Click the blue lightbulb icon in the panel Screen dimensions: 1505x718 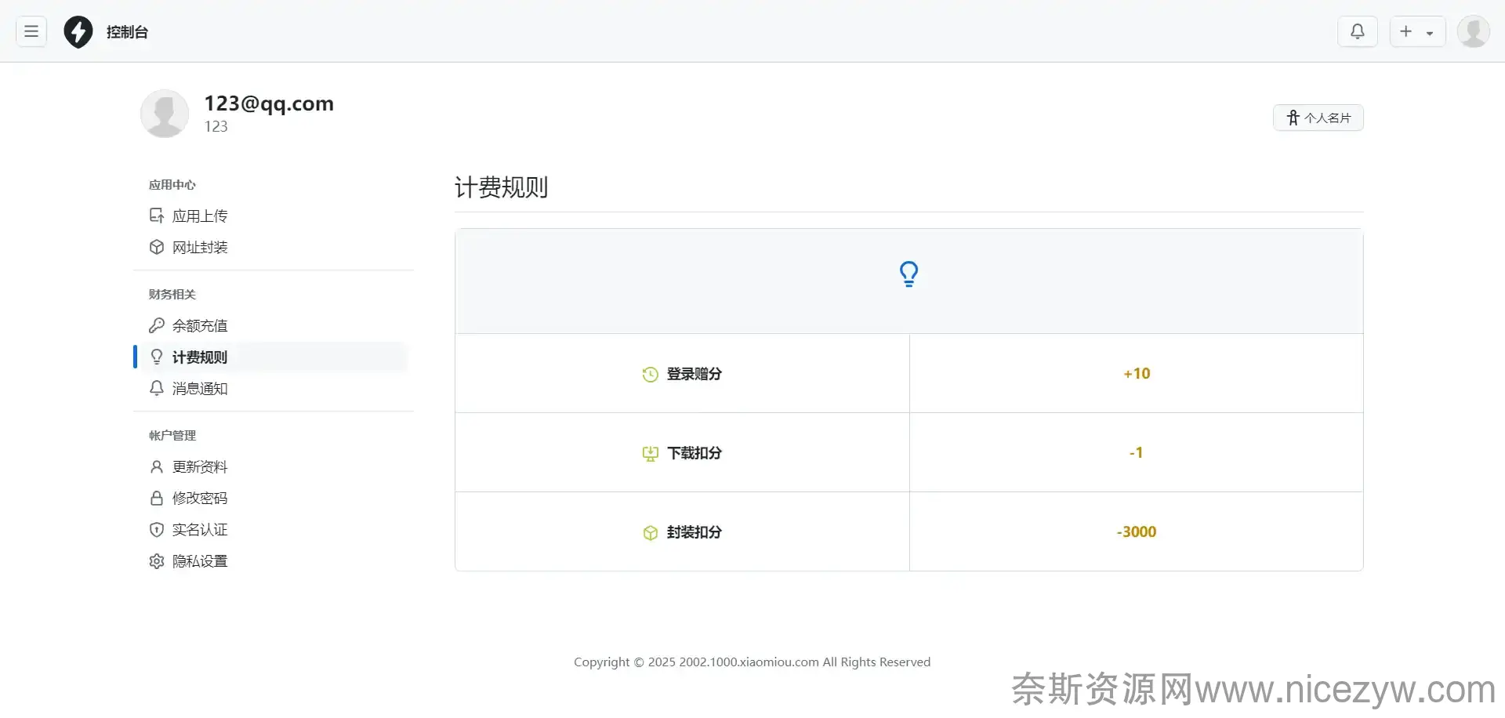pyautogui.click(x=908, y=274)
